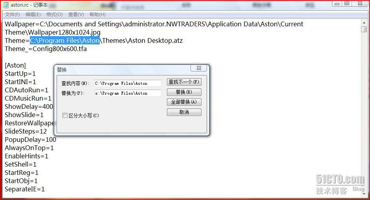Open the 文件(F) menu
This screenshot has height=200, width=370.
tap(13, 15)
